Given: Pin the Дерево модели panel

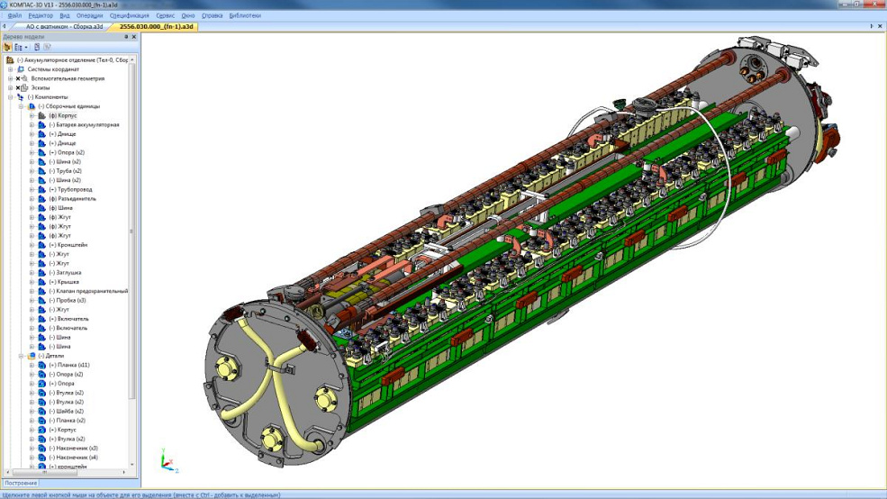Looking at the screenshot, I should [126, 37].
